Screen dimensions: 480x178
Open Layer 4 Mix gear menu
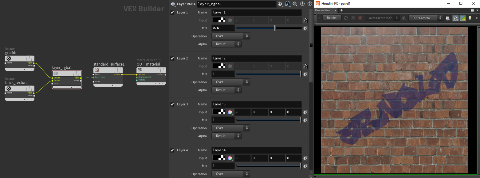click(x=305, y=166)
